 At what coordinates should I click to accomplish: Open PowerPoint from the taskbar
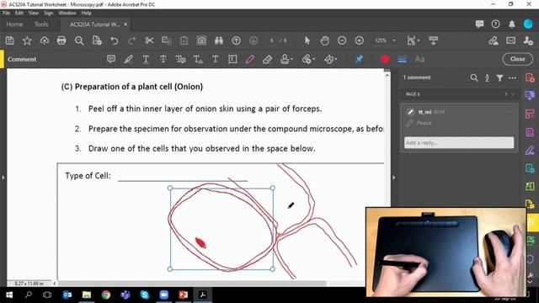point(184,295)
